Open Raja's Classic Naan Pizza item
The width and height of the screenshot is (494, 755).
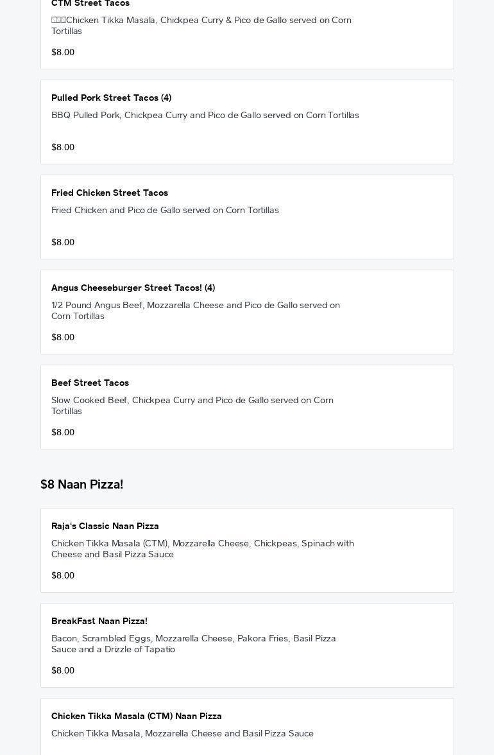tap(105, 526)
